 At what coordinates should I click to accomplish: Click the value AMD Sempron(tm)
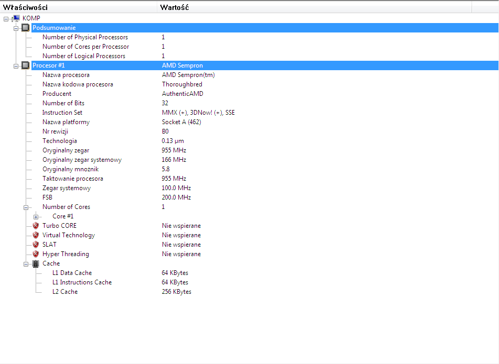pyautogui.click(x=188, y=75)
